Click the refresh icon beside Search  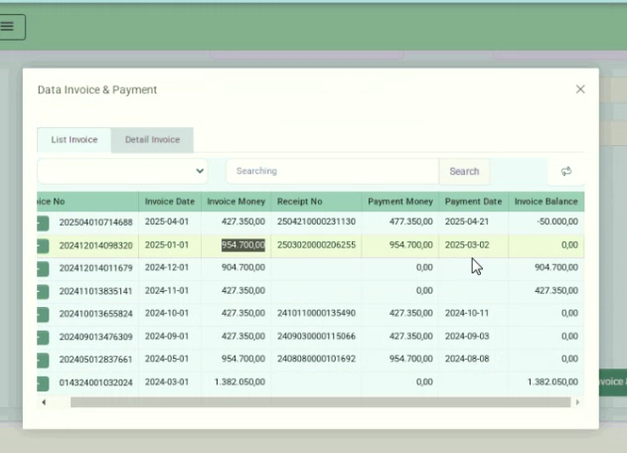566,171
